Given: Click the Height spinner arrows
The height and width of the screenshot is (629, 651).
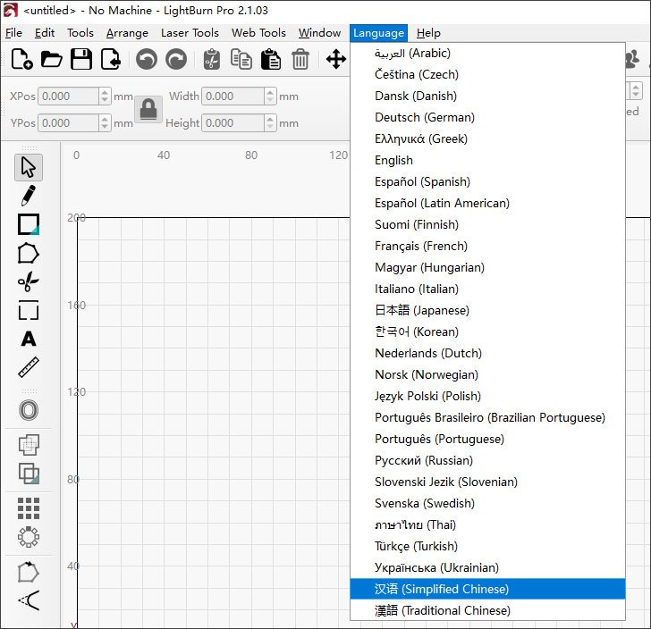Looking at the screenshot, I should point(270,123).
